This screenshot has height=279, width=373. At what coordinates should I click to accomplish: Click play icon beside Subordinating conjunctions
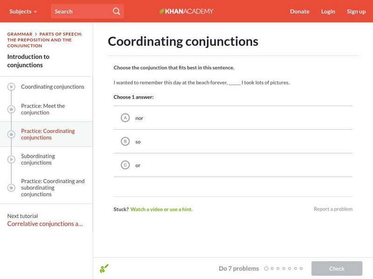tap(11, 159)
